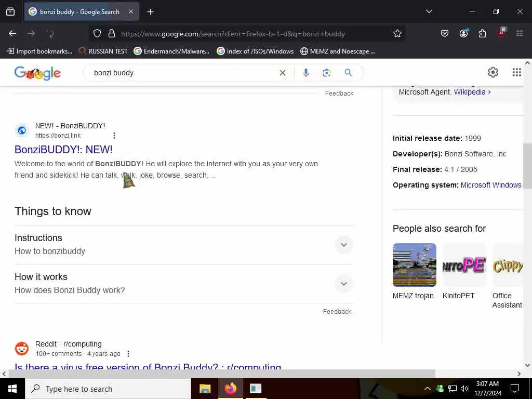Image resolution: width=532 pixels, height=399 pixels.
Task: Submit search with magnifier icon
Action: pos(348,73)
